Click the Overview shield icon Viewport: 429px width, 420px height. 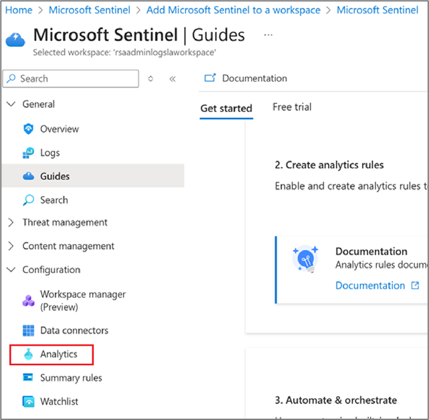point(28,129)
